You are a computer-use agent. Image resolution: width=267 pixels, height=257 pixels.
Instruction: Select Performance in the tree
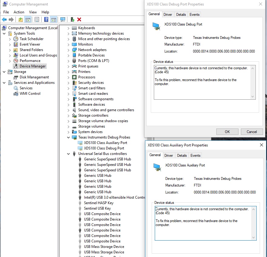click(x=30, y=61)
